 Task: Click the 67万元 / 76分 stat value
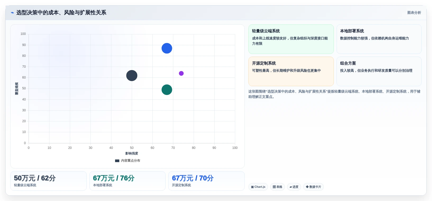114,178
